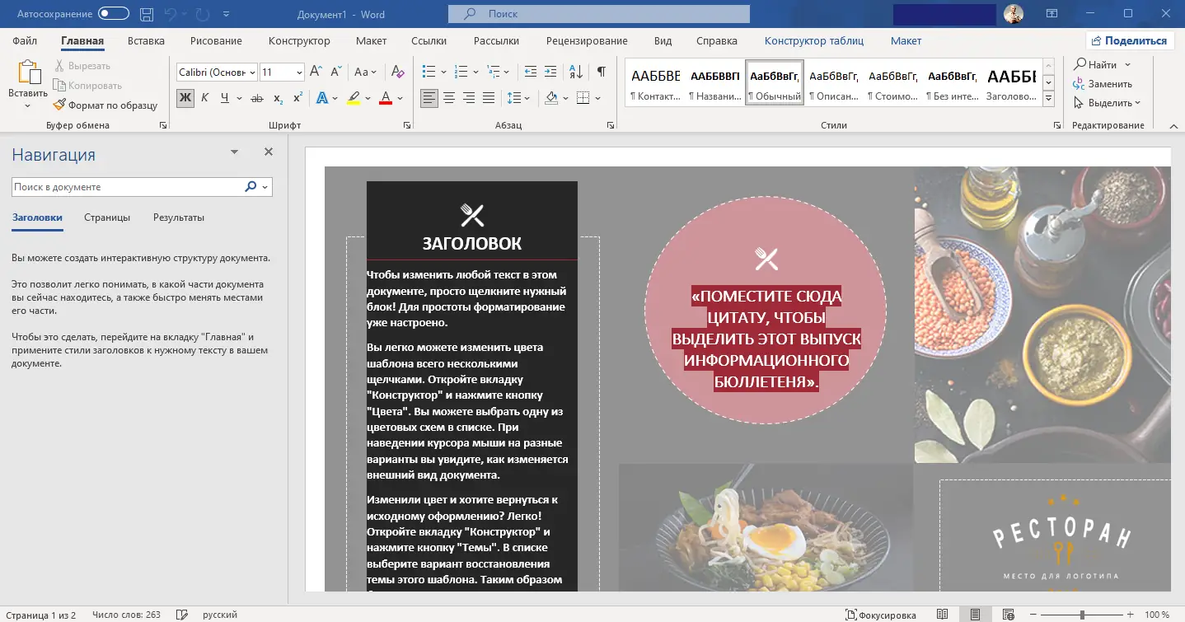Toggle superscript formatting
This screenshot has height=622, width=1185.
(297, 98)
